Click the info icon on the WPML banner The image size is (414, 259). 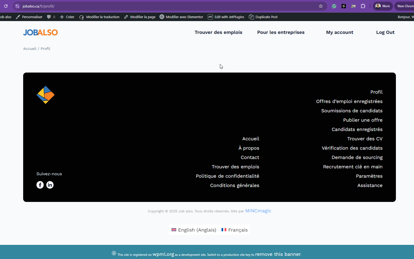click(x=114, y=253)
